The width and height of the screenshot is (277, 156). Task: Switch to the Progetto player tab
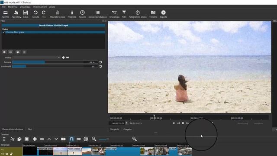click(x=127, y=129)
